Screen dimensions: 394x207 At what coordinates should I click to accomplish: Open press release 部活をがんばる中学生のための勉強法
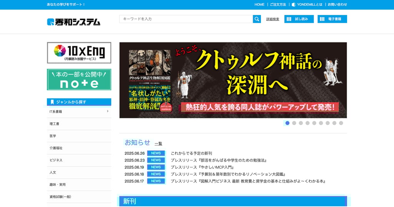click(x=219, y=160)
